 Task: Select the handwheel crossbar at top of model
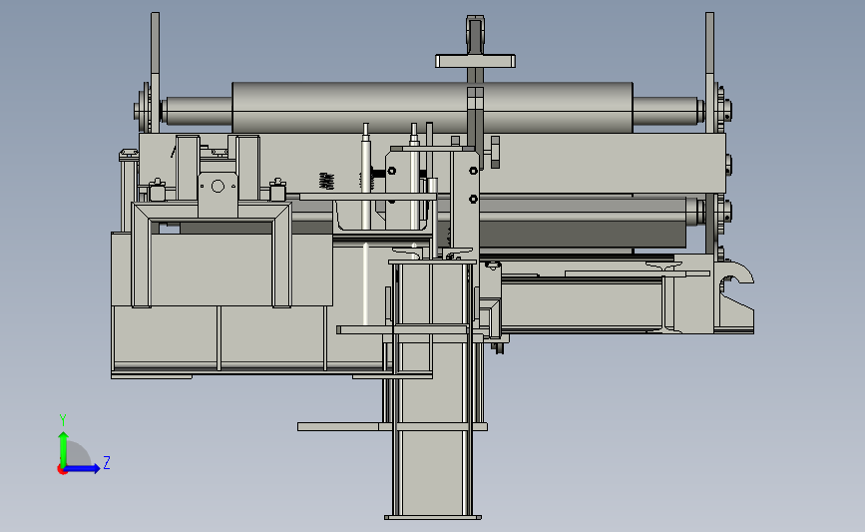475,61
